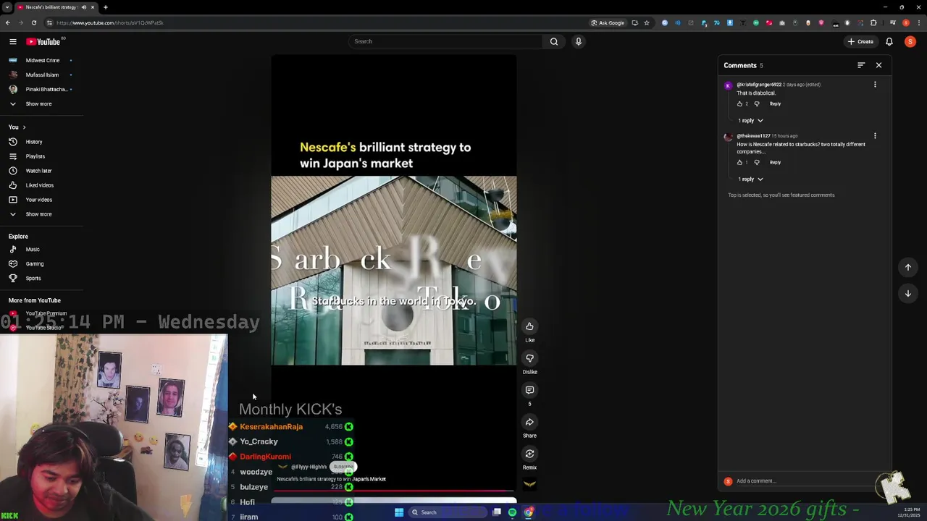
Task: Click the search magnifier button
Action: pos(554,41)
